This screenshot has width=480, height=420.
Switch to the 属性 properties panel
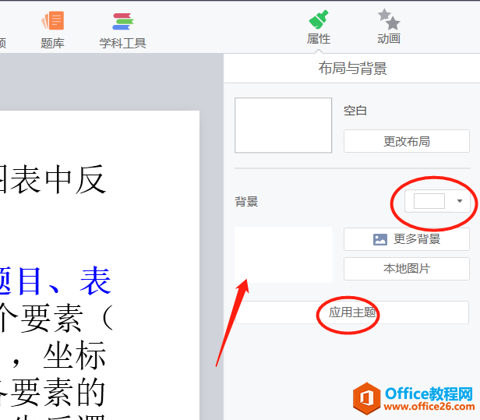click(x=319, y=27)
